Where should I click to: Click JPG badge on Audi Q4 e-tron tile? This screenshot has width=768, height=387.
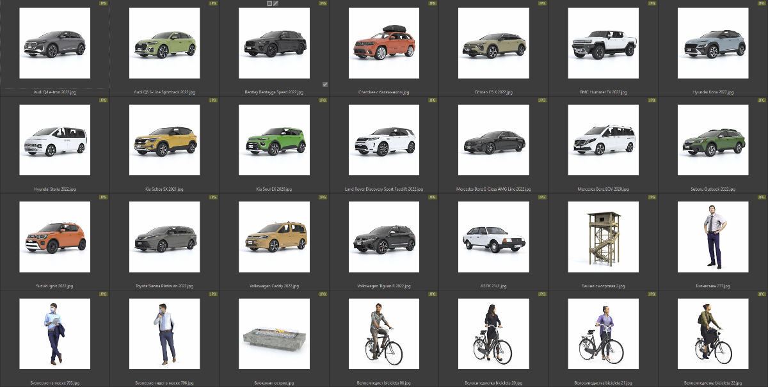[x=103, y=3]
